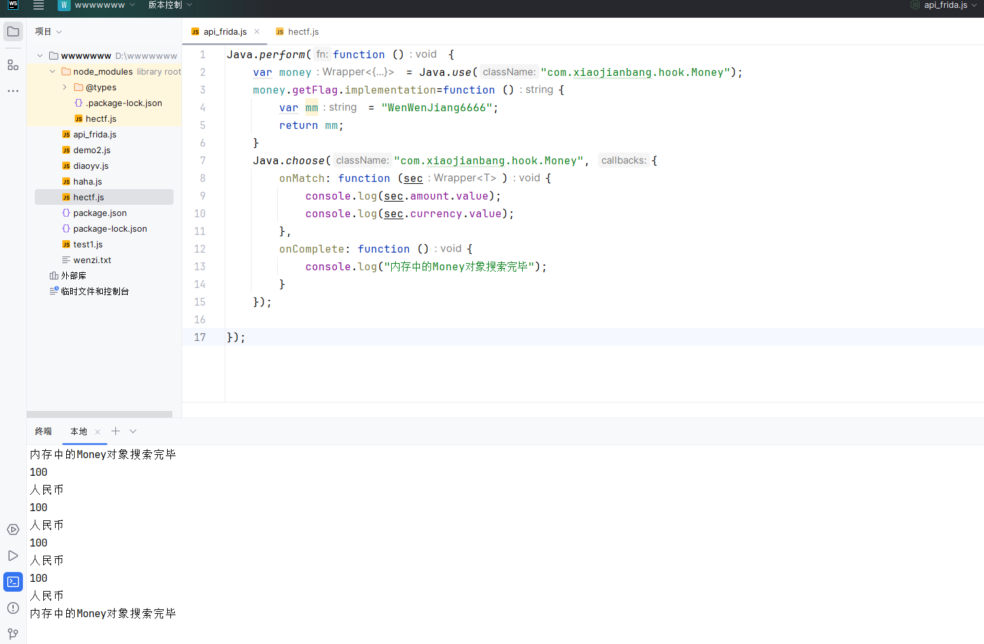This screenshot has width=984, height=644.
Task: Close the 本地 terminal tab
Action: click(x=98, y=432)
